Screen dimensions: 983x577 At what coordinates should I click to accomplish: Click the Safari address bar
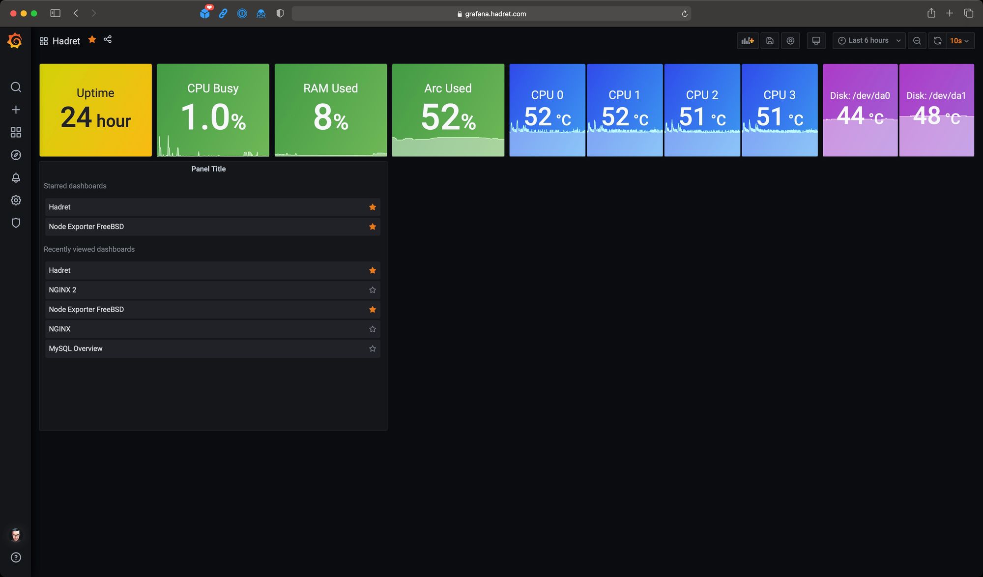click(x=491, y=14)
